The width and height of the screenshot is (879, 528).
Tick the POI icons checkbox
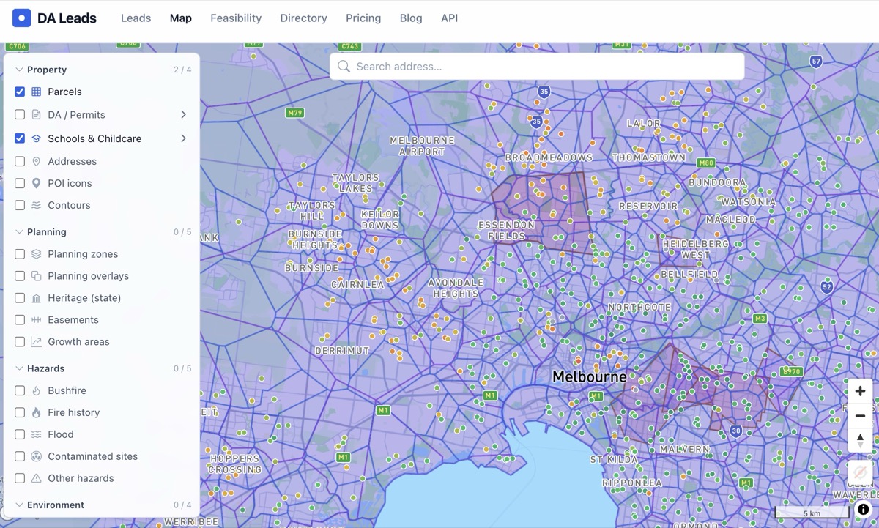click(x=20, y=183)
